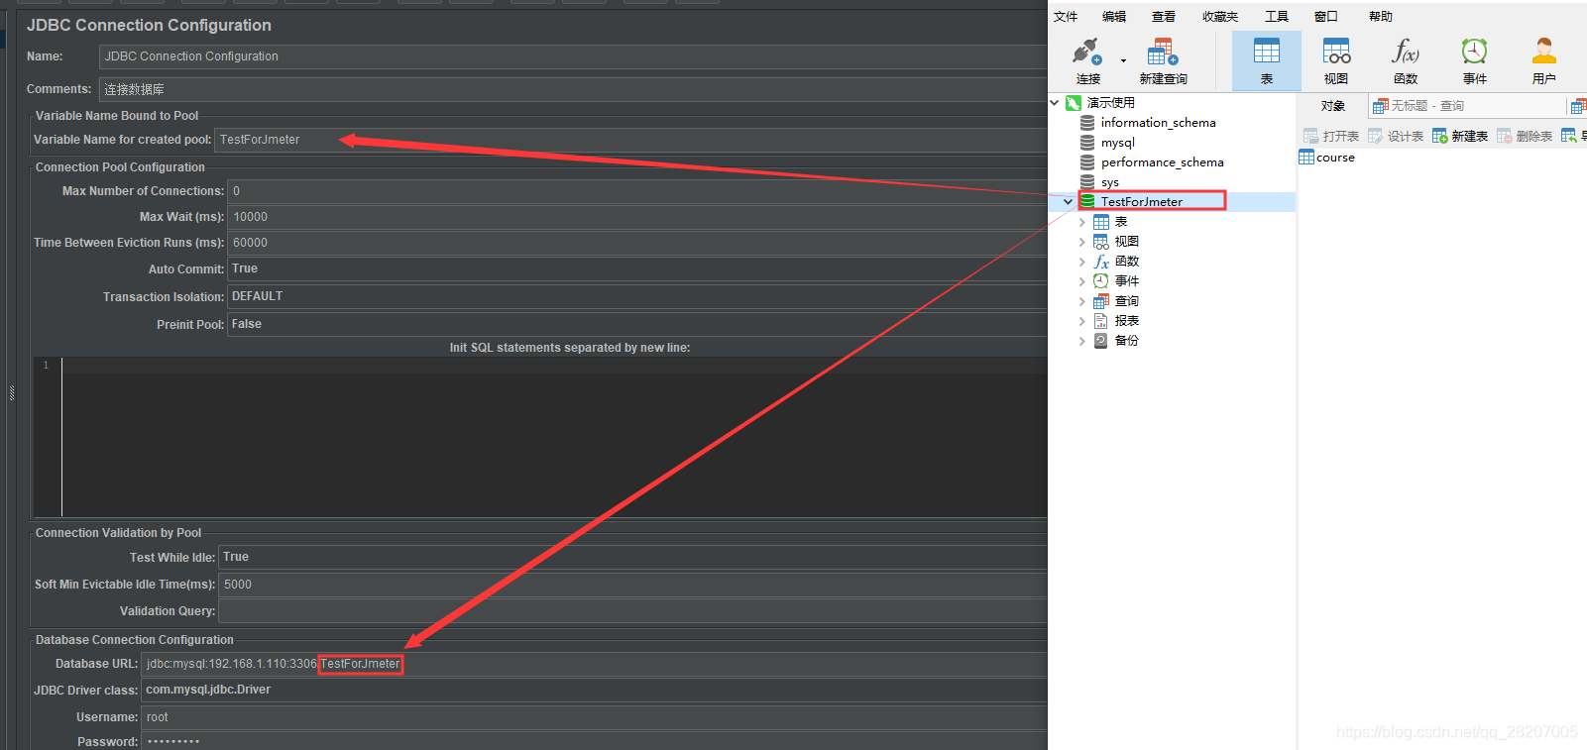Open the Transaction Isolation combo box
The image size is (1587, 750).
pyautogui.click(x=637, y=296)
